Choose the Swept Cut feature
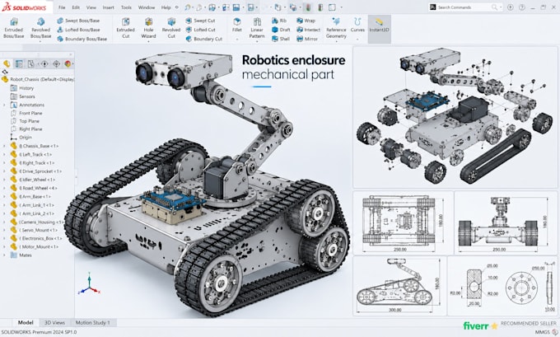Image resolution: width=560 pixels, height=337 pixels. (x=201, y=21)
